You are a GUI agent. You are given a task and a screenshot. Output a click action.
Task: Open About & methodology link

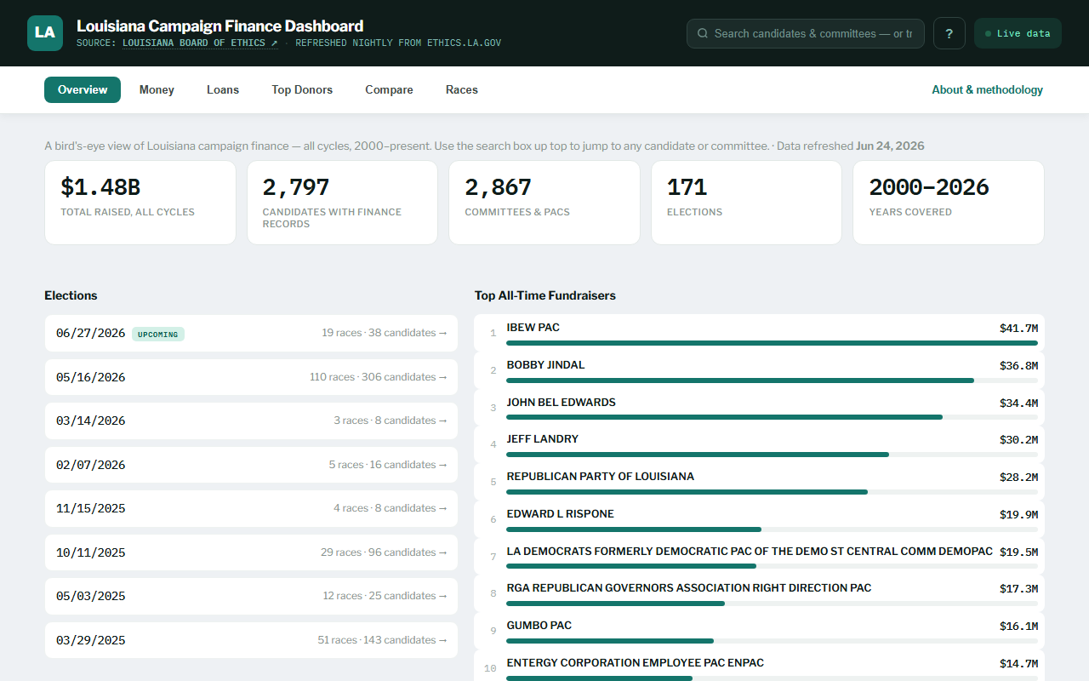pyautogui.click(x=987, y=89)
